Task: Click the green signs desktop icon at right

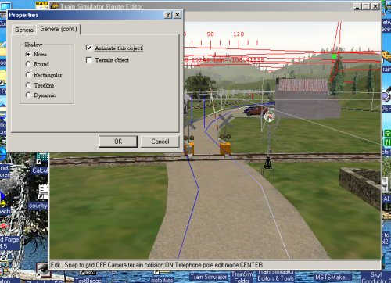Action: 387,138
